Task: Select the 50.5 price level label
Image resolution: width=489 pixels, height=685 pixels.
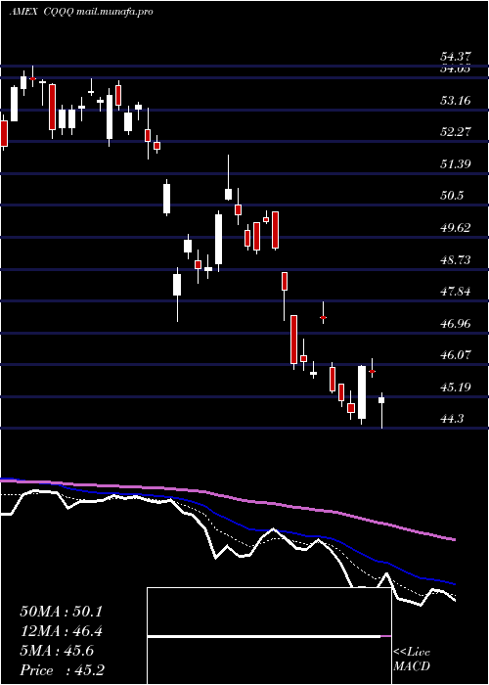Action: pyautogui.click(x=452, y=196)
